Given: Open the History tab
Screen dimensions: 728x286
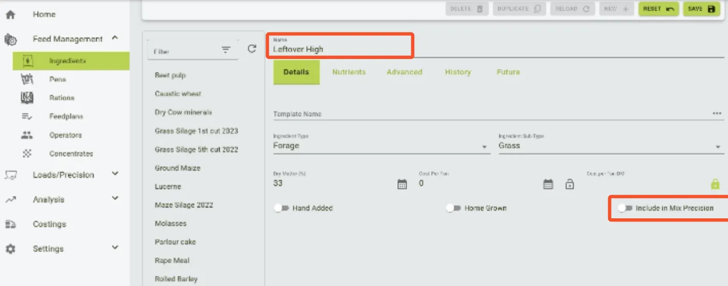Looking at the screenshot, I should click(x=458, y=72).
